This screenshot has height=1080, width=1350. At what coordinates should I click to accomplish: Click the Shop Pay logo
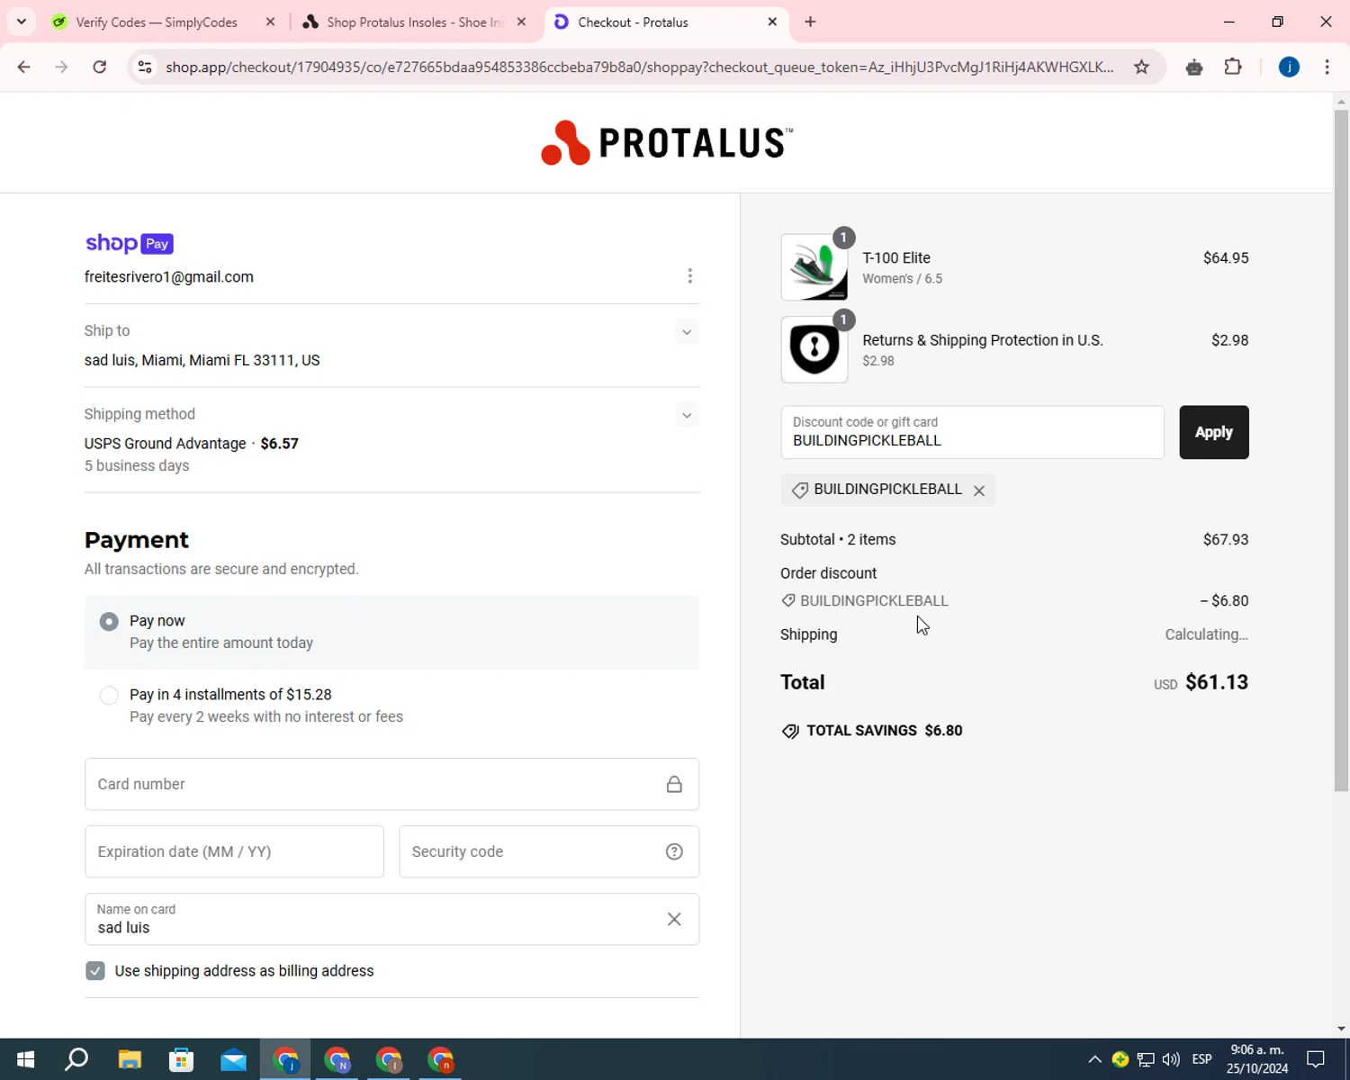pyautogui.click(x=129, y=243)
